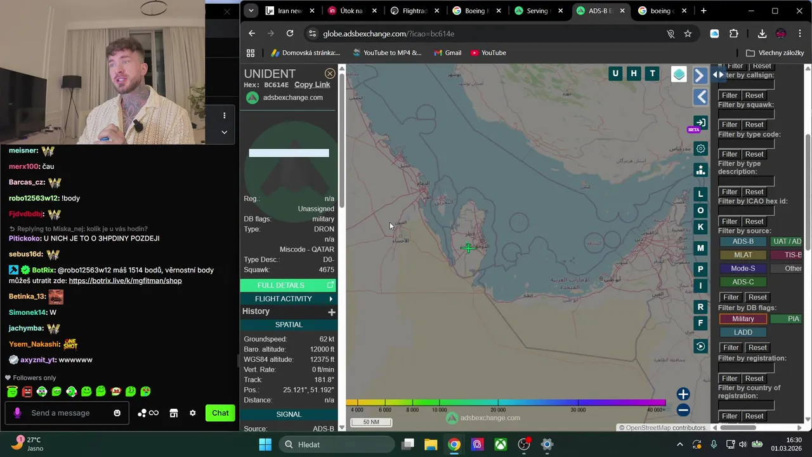
Task: Toggle the H map button
Action: click(x=634, y=74)
